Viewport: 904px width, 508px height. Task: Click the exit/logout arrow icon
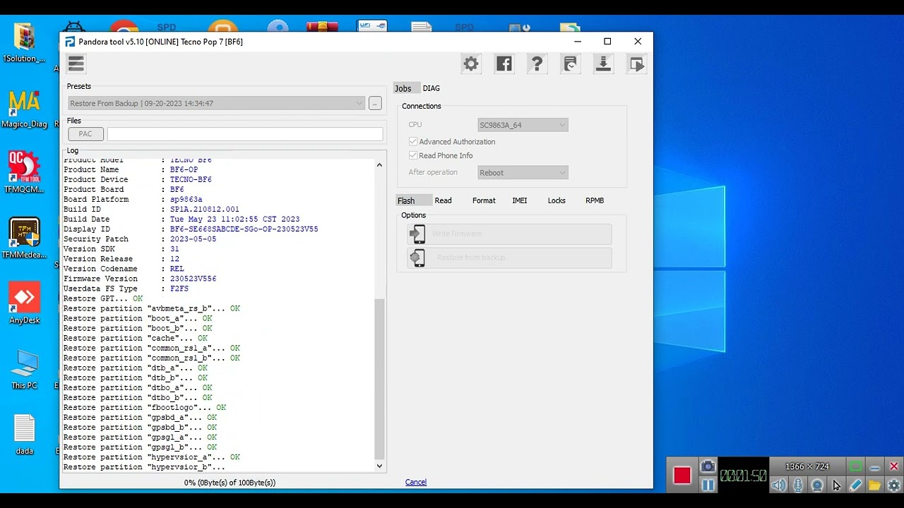[636, 64]
